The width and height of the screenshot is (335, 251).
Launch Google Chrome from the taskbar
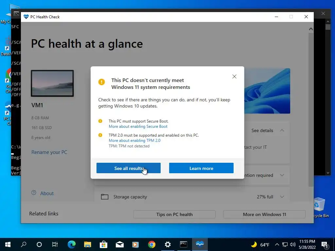pos(152,244)
